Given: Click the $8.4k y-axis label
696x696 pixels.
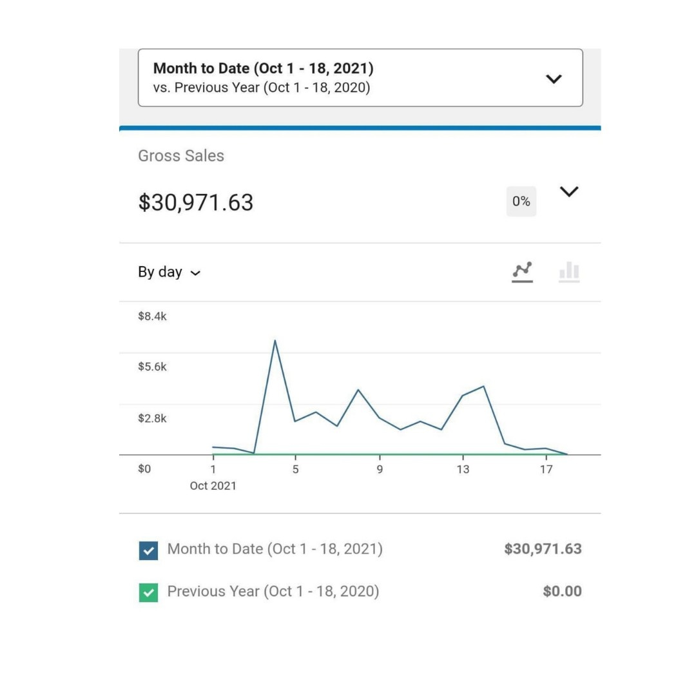Looking at the screenshot, I should [x=152, y=316].
